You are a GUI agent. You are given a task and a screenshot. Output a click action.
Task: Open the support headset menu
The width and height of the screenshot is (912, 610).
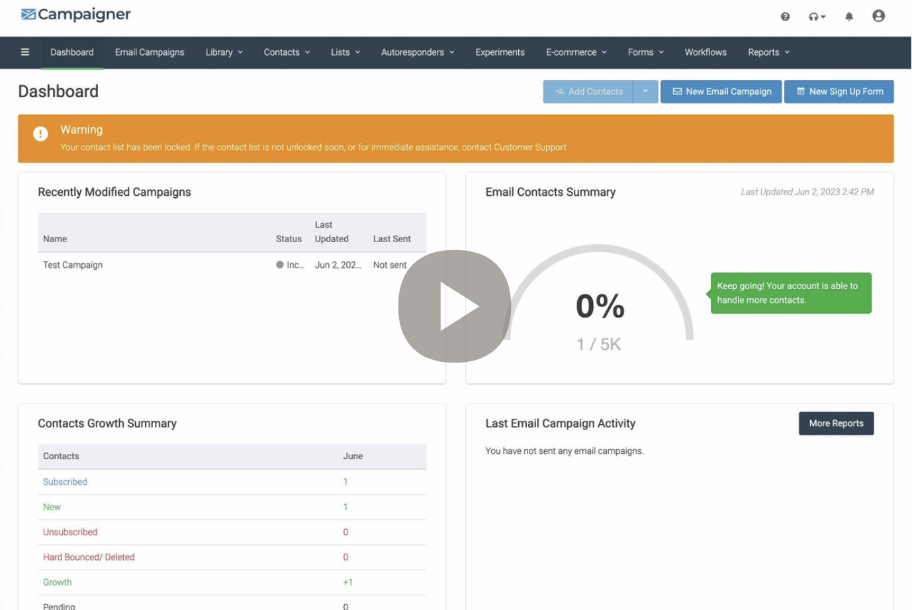coord(817,17)
